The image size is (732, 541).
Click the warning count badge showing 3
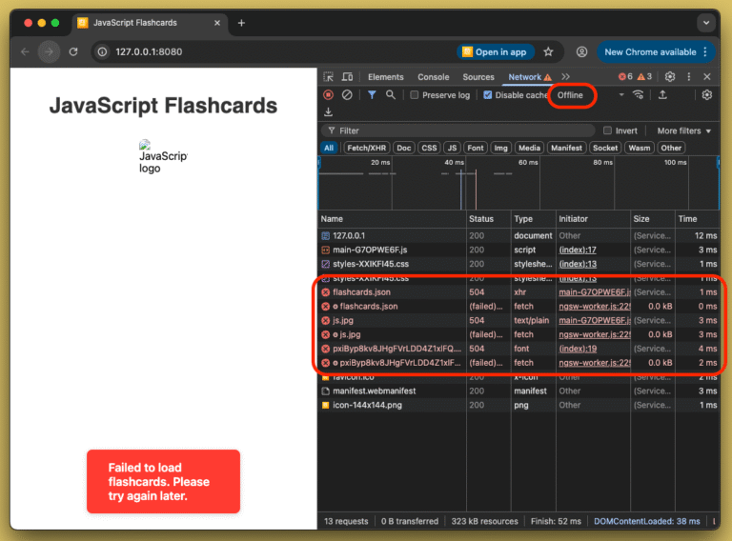coord(644,76)
